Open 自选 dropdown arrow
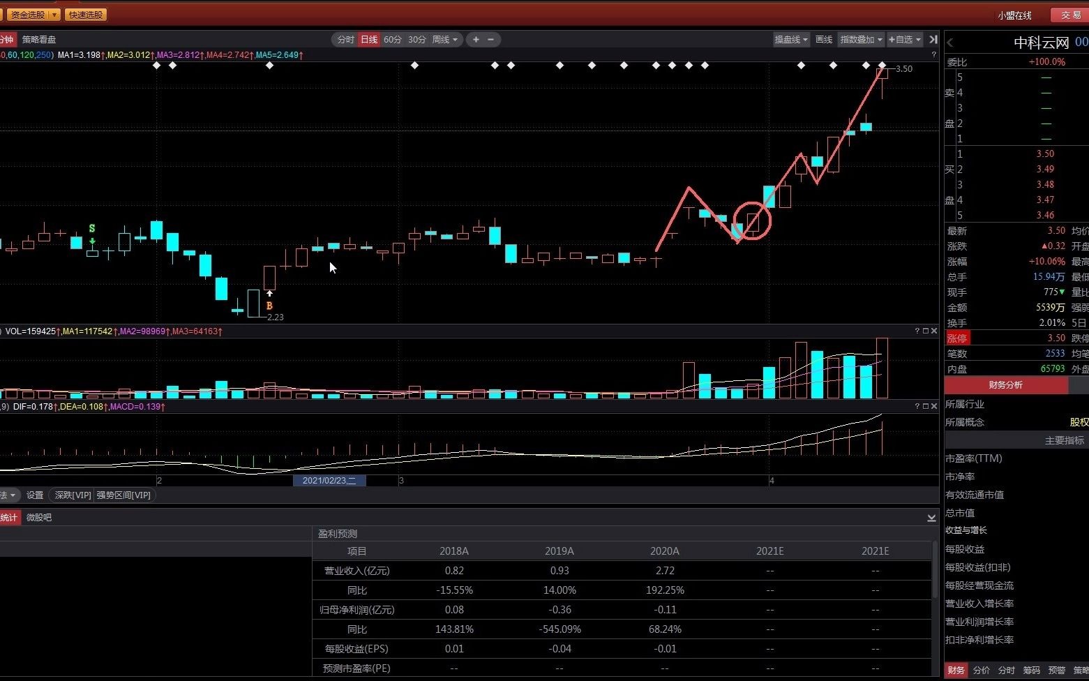The width and height of the screenshot is (1089, 681). (x=919, y=40)
